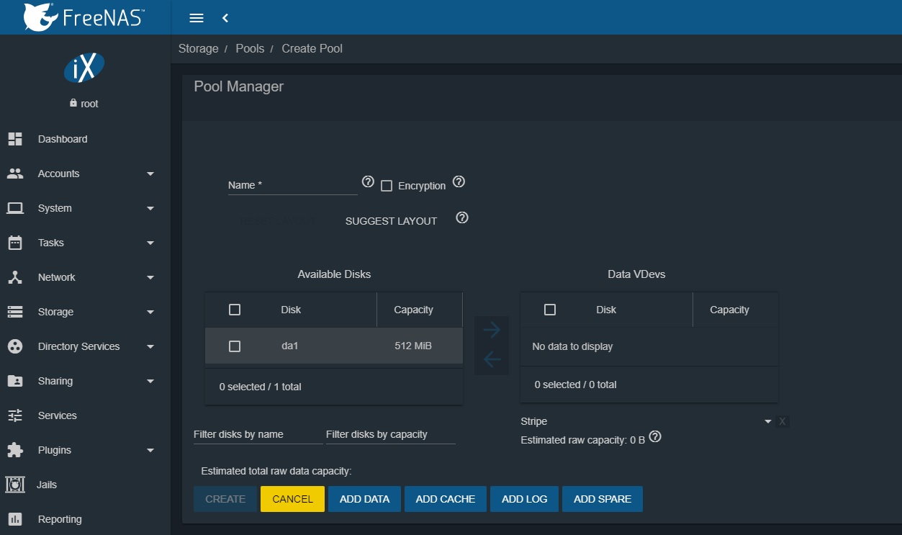Click the hamburger menu icon
The height and width of the screenshot is (535, 902).
point(196,18)
